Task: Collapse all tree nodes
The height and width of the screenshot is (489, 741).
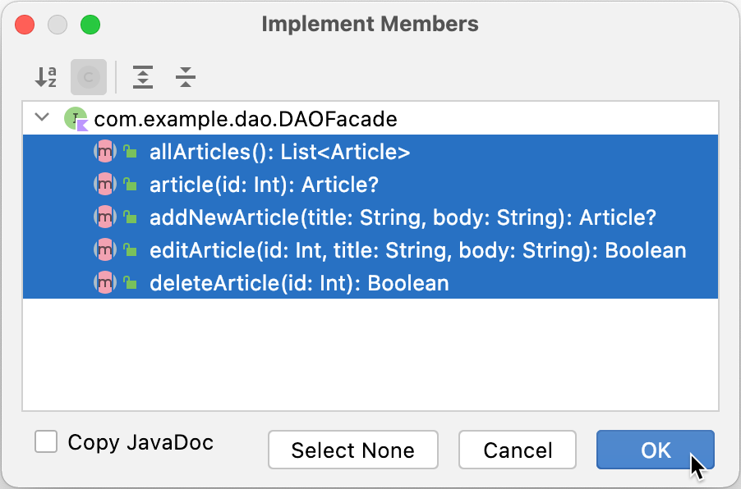Action: tap(186, 77)
